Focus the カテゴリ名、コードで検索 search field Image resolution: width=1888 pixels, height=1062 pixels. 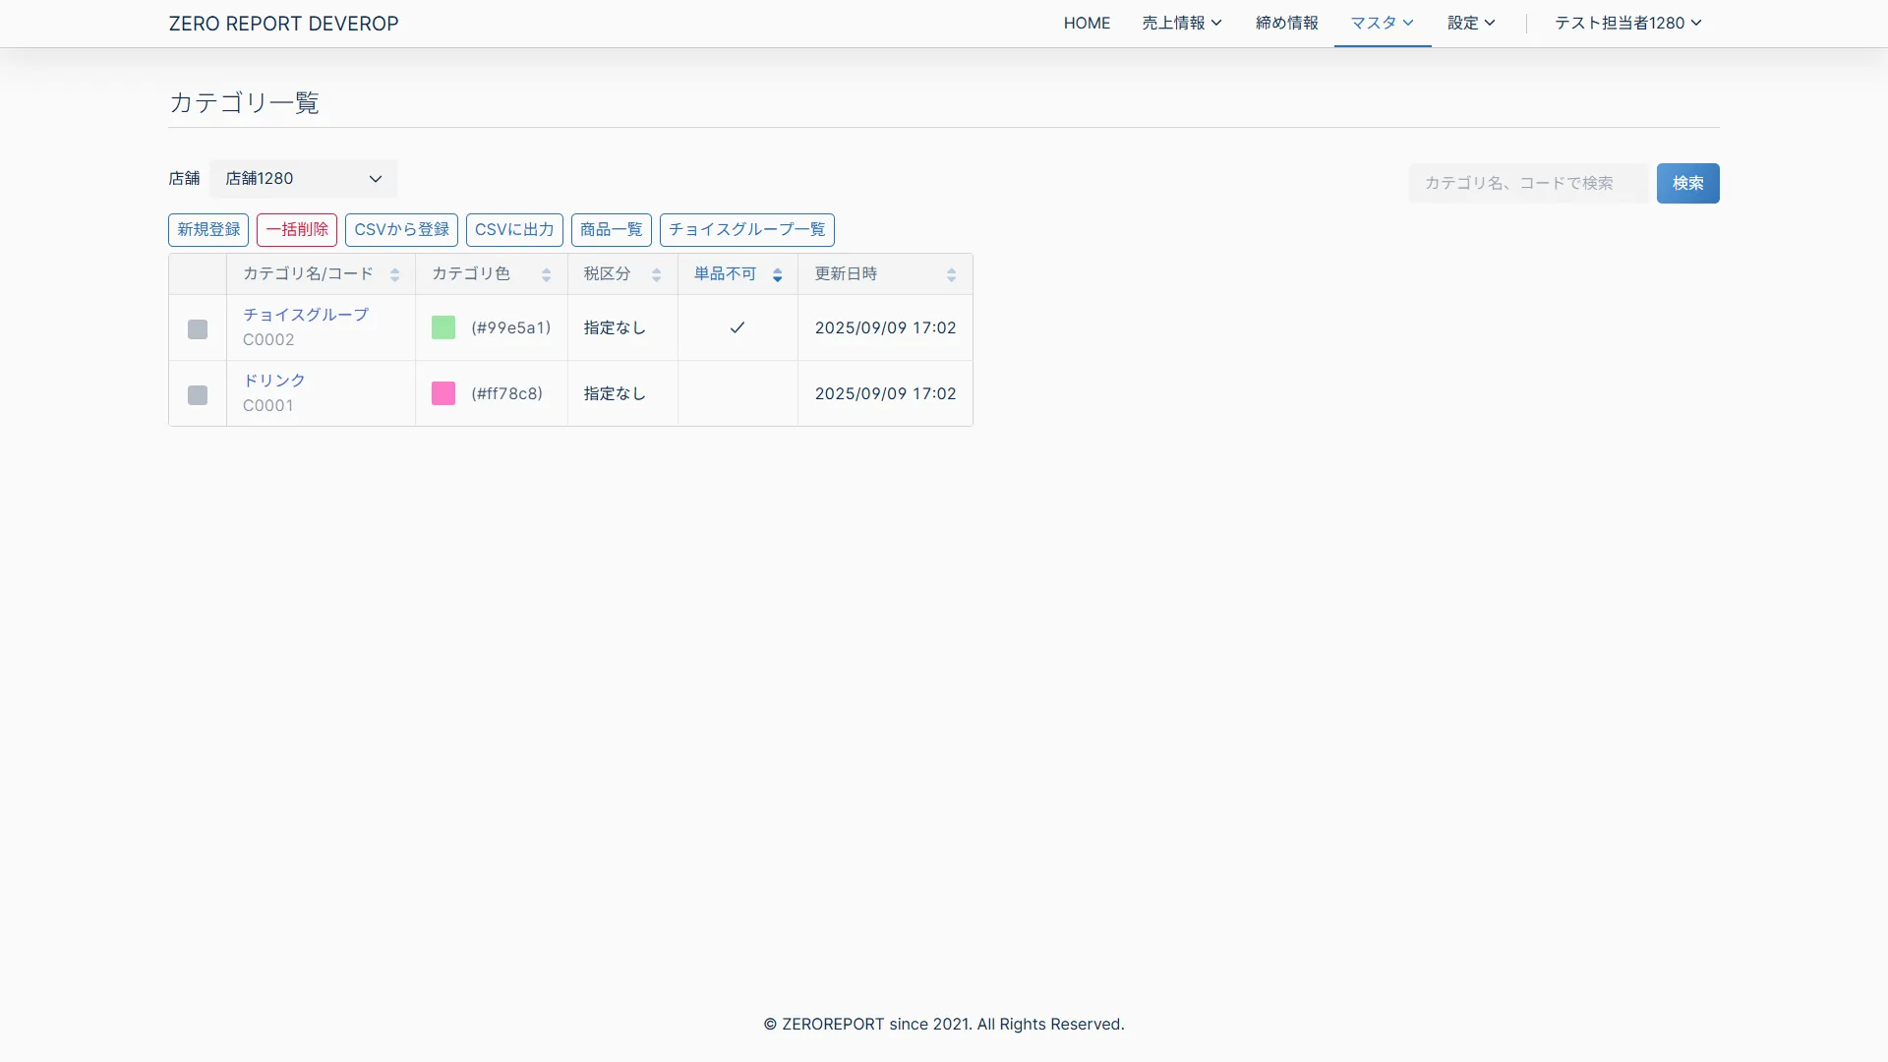[x=1527, y=183]
